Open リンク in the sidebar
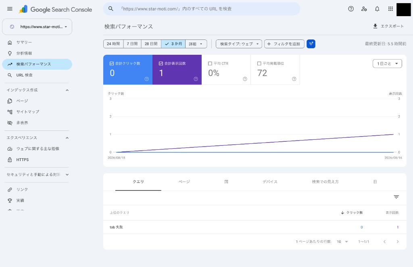The height and width of the screenshot is (267, 413). [37, 189]
